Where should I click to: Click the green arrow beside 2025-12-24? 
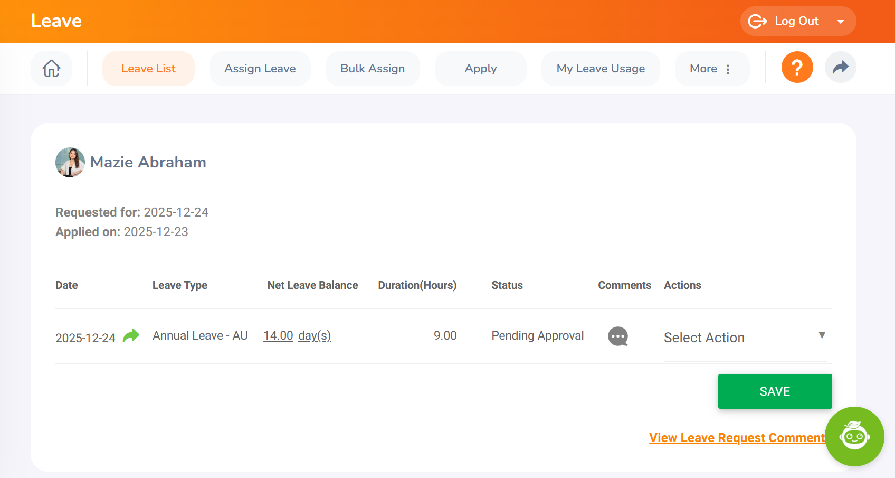click(x=131, y=336)
